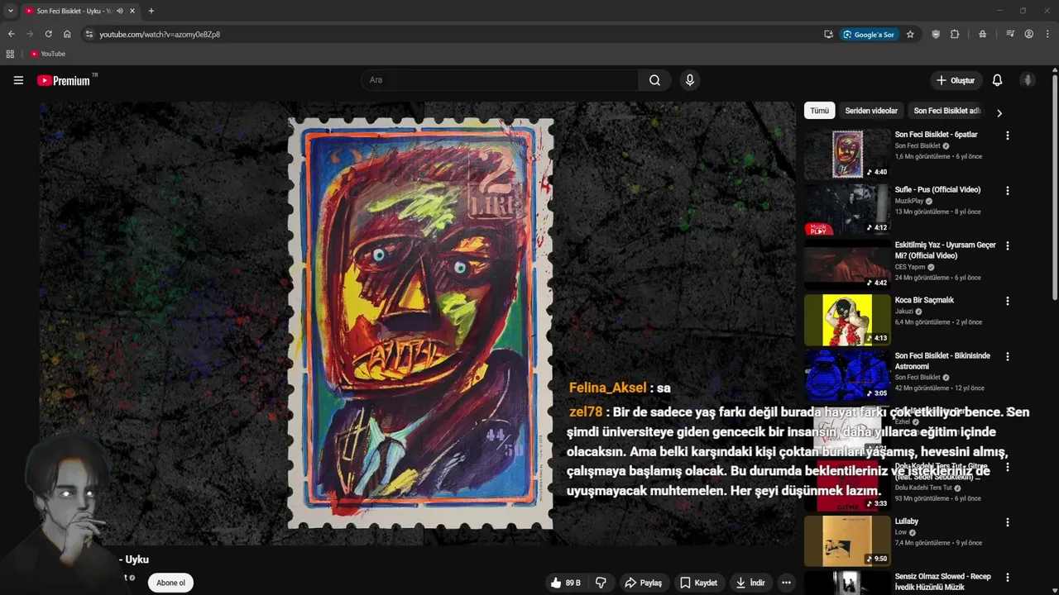Go to browser home page icon
This screenshot has height=595, width=1059.
point(67,34)
